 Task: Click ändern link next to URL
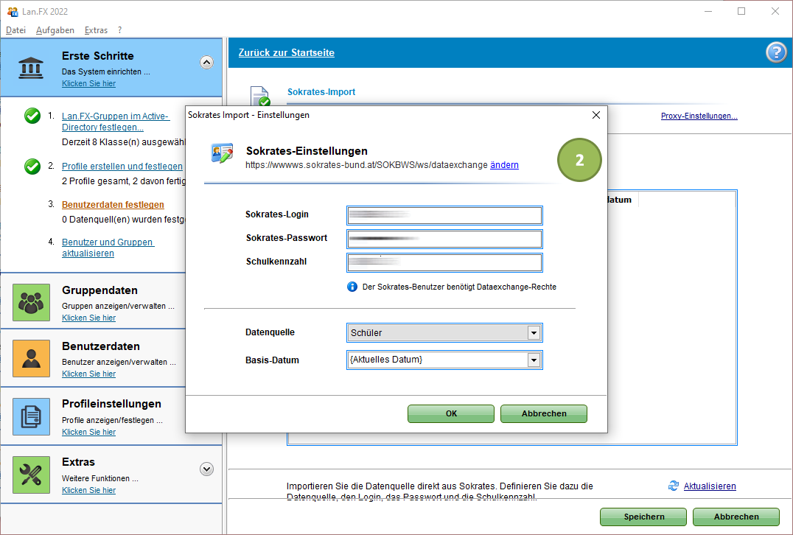click(504, 165)
